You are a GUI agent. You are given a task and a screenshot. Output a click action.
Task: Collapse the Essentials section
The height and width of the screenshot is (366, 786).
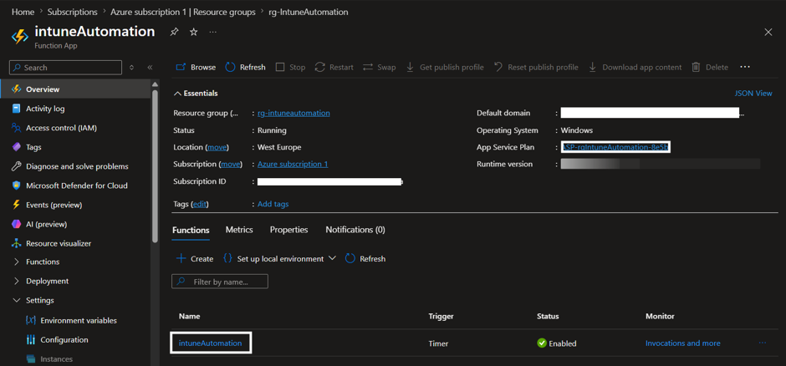pyautogui.click(x=196, y=93)
